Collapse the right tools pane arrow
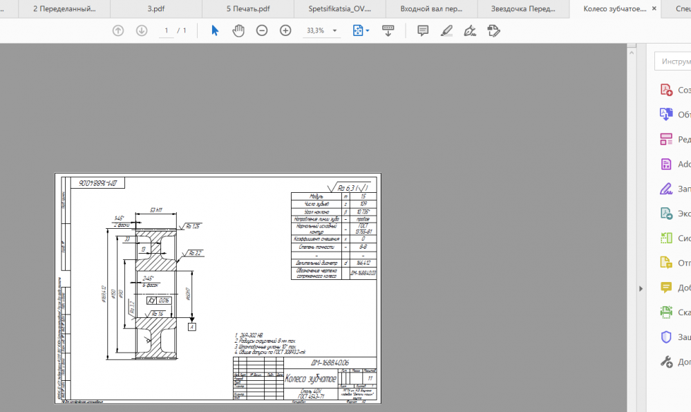Screen dimensions: 691x412 [x=640, y=288]
